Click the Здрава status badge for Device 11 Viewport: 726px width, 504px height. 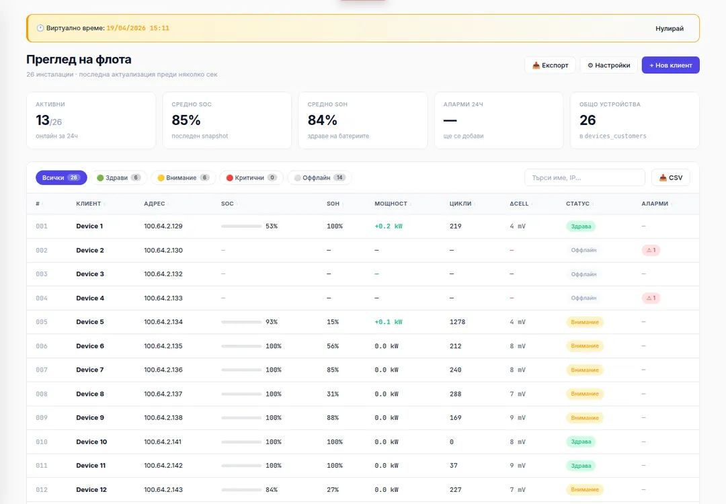(581, 466)
